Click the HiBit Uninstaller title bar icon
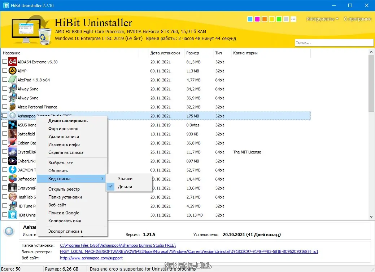 tap(6, 5)
